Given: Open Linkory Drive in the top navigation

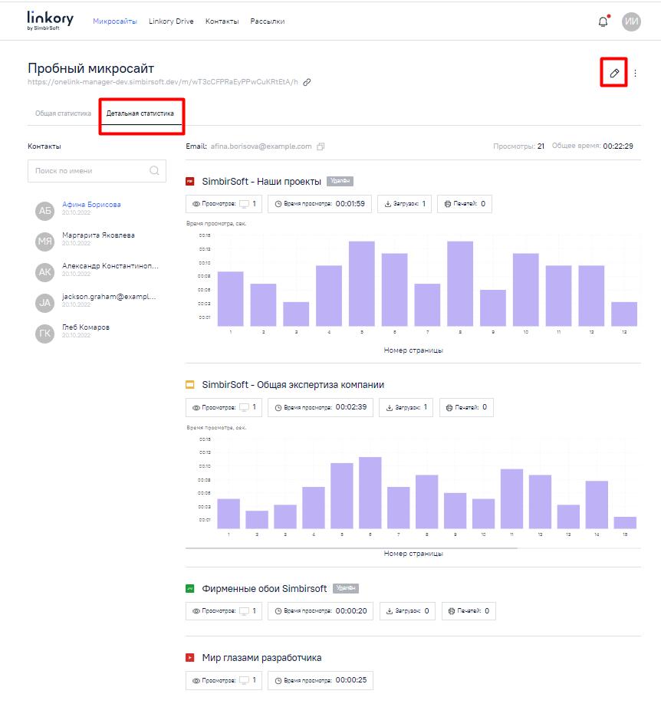Looking at the screenshot, I should [171, 21].
